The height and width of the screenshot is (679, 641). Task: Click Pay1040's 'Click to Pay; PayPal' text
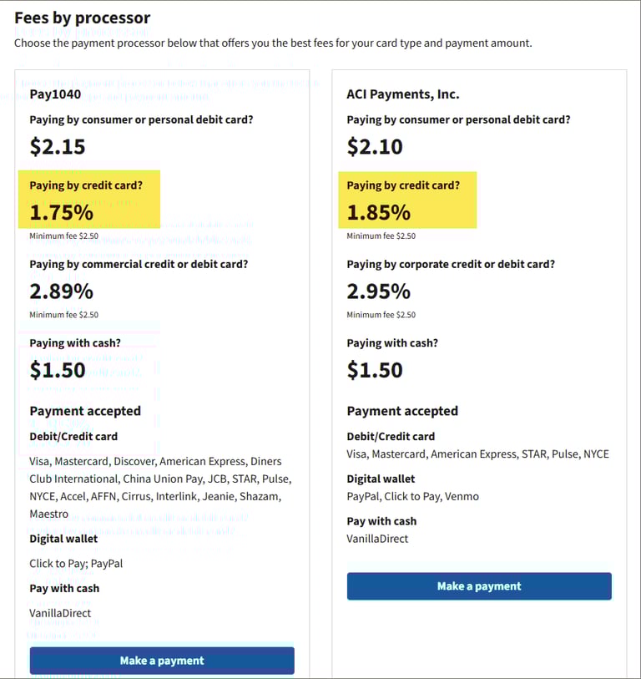tap(76, 564)
